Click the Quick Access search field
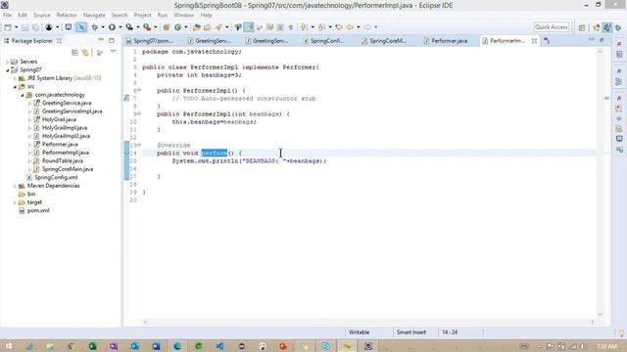Screen dimensions: 627x352 click(551, 27)
